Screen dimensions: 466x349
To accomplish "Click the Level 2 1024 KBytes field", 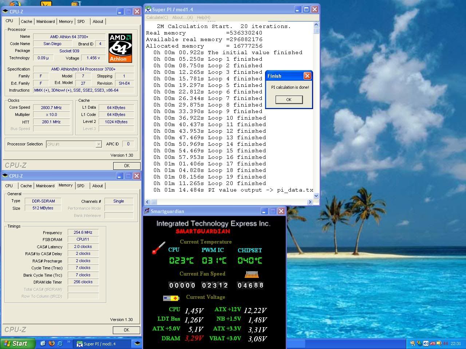I will [x=116, y=122].
